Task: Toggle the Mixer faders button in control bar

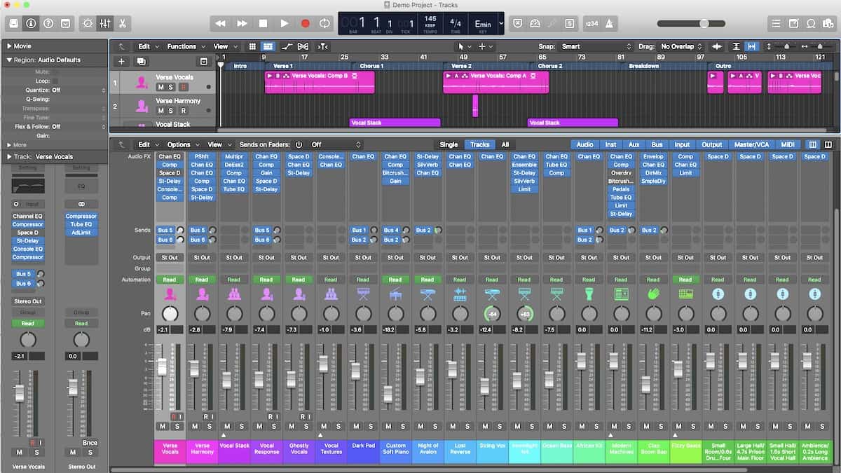Action: [105, 23]
